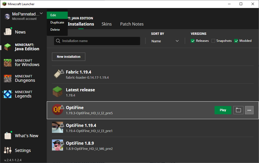
Task: Switch to the Patch Notes tab
Action: pyautogui.click(x=132, y=24)
